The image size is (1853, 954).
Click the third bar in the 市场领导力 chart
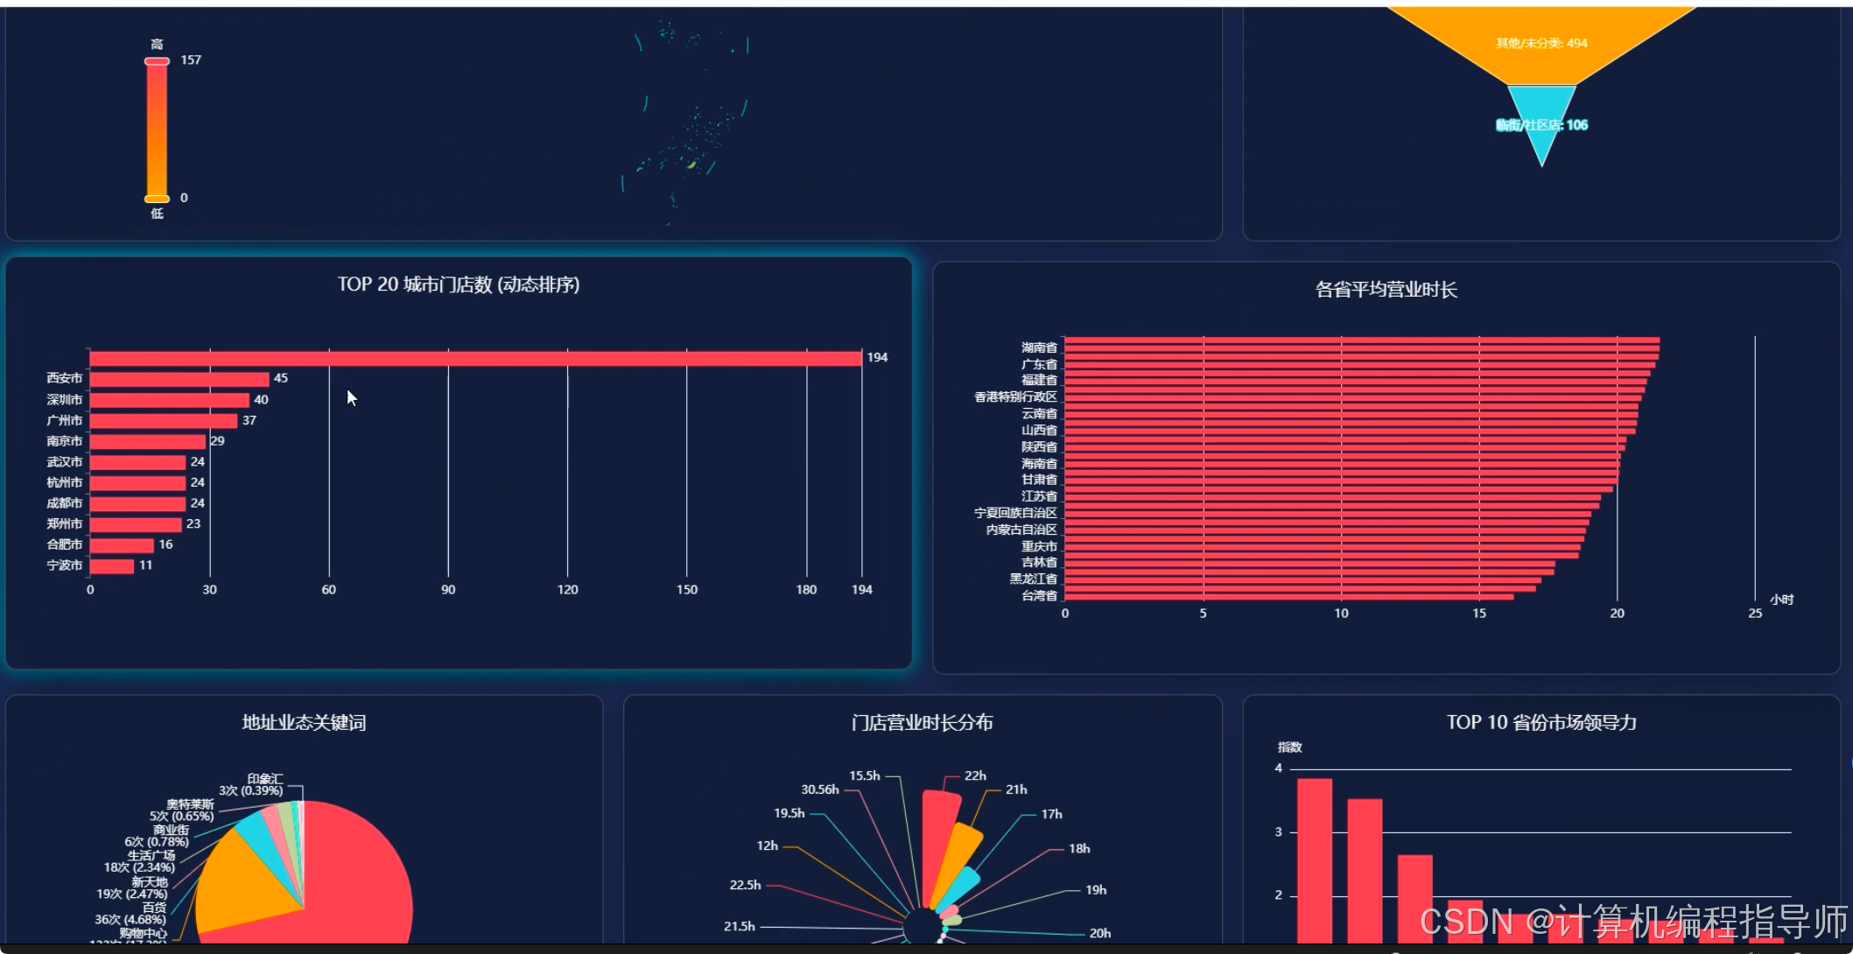pos(1414,897)
